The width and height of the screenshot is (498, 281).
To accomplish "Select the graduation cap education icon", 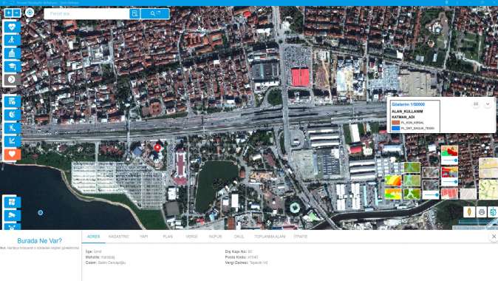I will (12, 66).
